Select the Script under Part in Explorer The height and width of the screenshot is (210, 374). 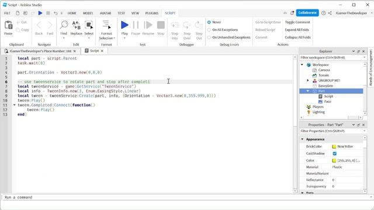click(328, 96)
